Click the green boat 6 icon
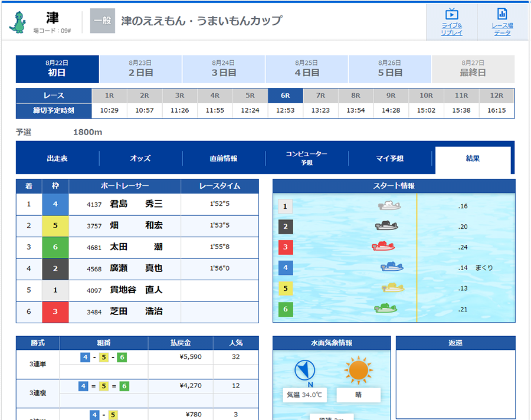The width and height of the screenshot is (531, 420). [385, 309]
